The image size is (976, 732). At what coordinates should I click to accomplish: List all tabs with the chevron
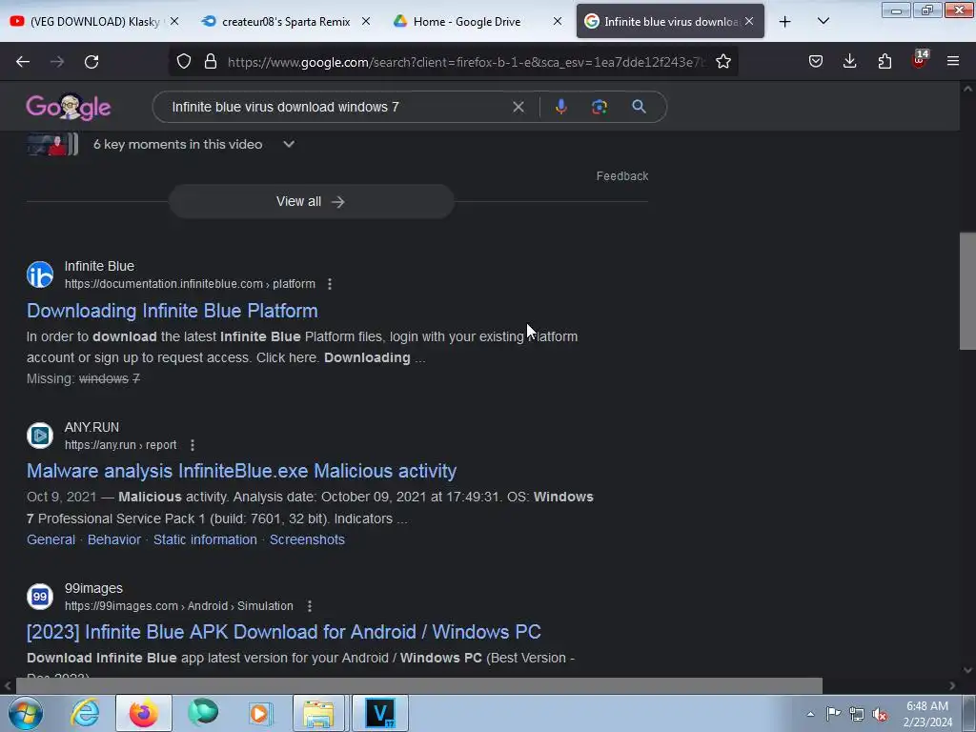(823, 21)
